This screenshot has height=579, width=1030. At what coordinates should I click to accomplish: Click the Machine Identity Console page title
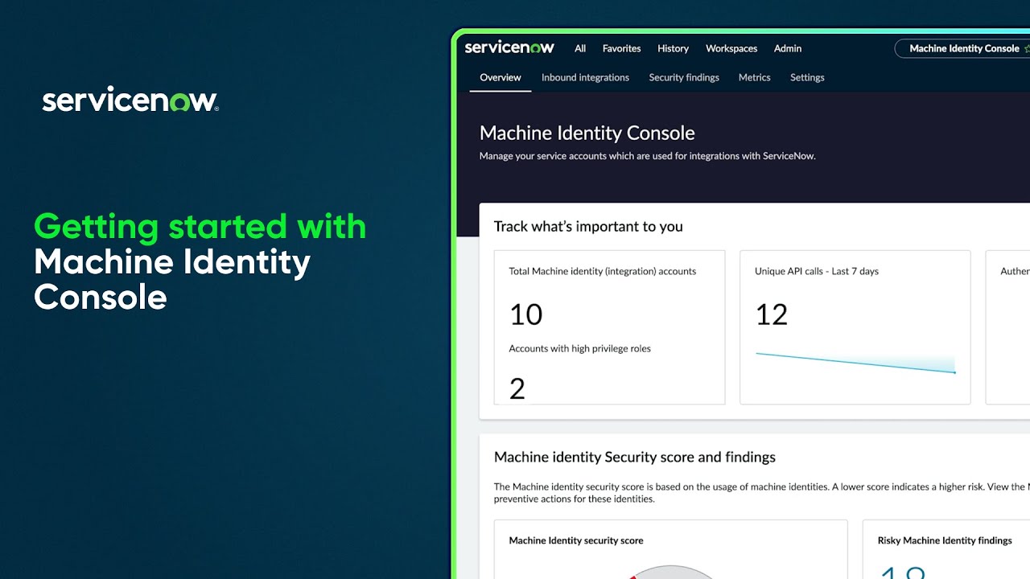click(587, 133)
